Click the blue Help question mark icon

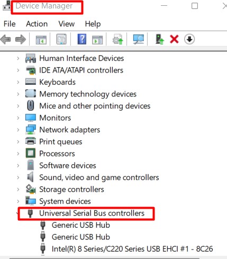click(x=82, y=39)
